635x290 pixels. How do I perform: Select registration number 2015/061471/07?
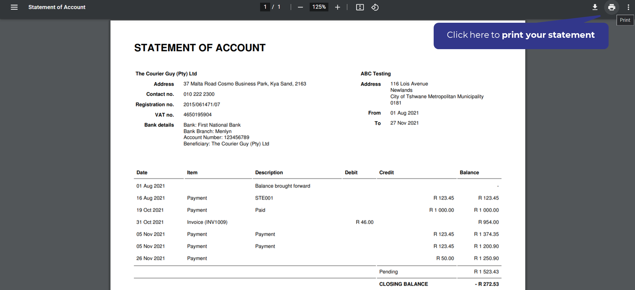202,104
